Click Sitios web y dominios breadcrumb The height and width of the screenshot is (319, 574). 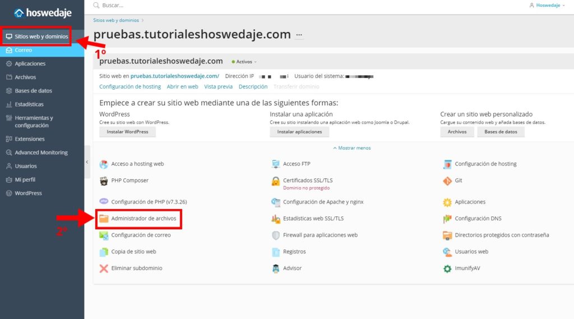[x=115, y=21]
